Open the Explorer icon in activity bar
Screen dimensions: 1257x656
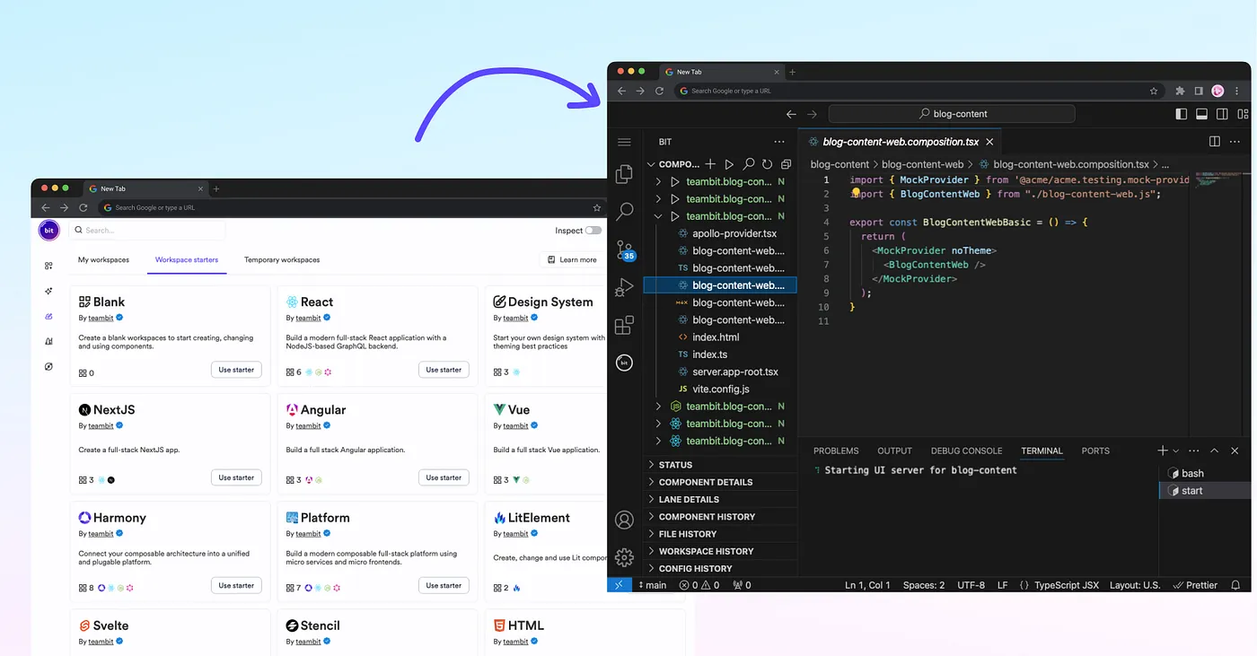[x=625, y=174]
